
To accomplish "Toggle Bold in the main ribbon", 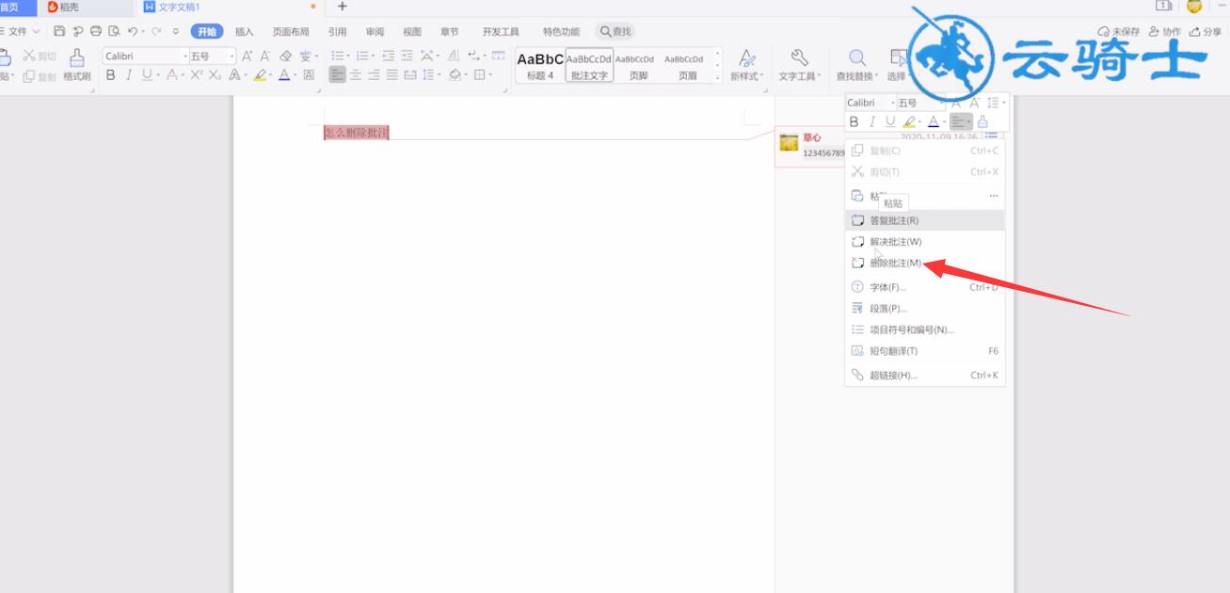I will point(110,75).
